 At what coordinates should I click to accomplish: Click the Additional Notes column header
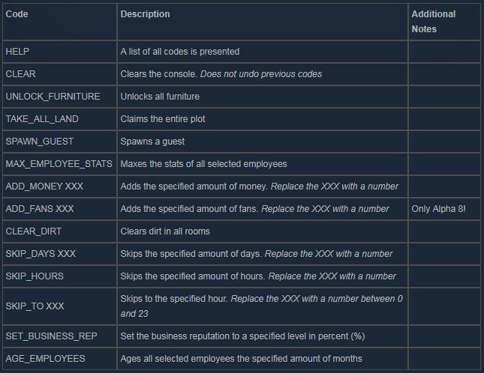433,22
